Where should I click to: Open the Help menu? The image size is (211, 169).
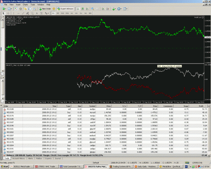click(48, 5)
